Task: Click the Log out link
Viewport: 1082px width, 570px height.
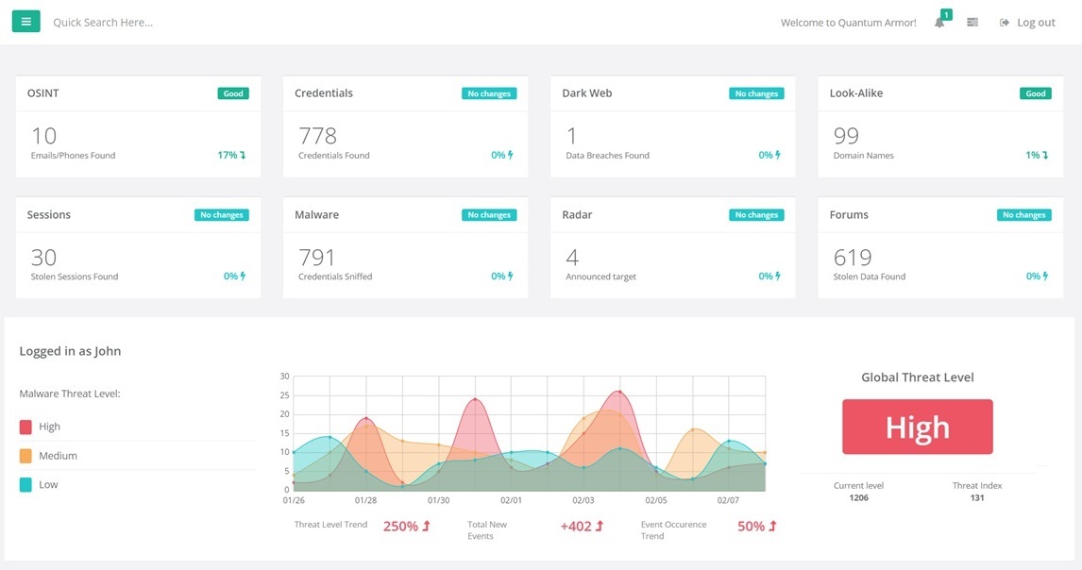Action: (x=1036, y=22)
